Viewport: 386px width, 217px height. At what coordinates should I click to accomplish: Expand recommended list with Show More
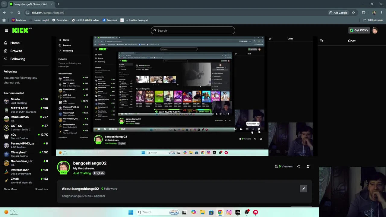[10, 189]
